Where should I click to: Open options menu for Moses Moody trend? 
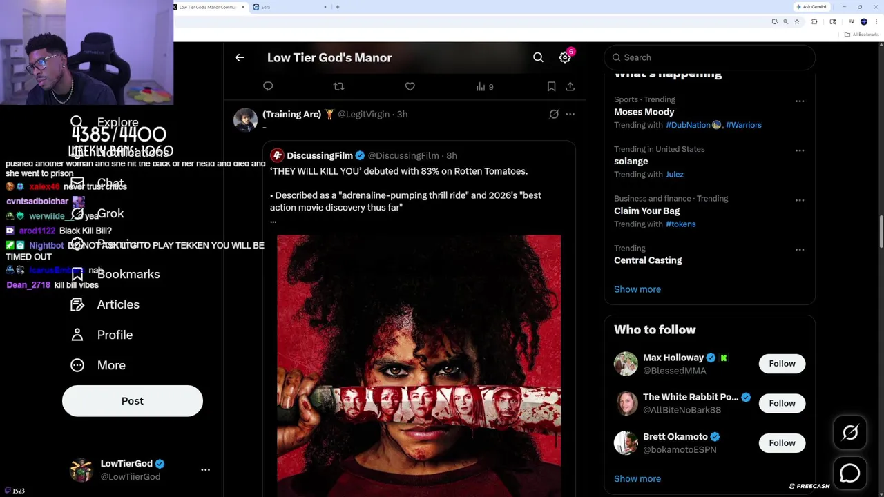click(x=800, y=101)
